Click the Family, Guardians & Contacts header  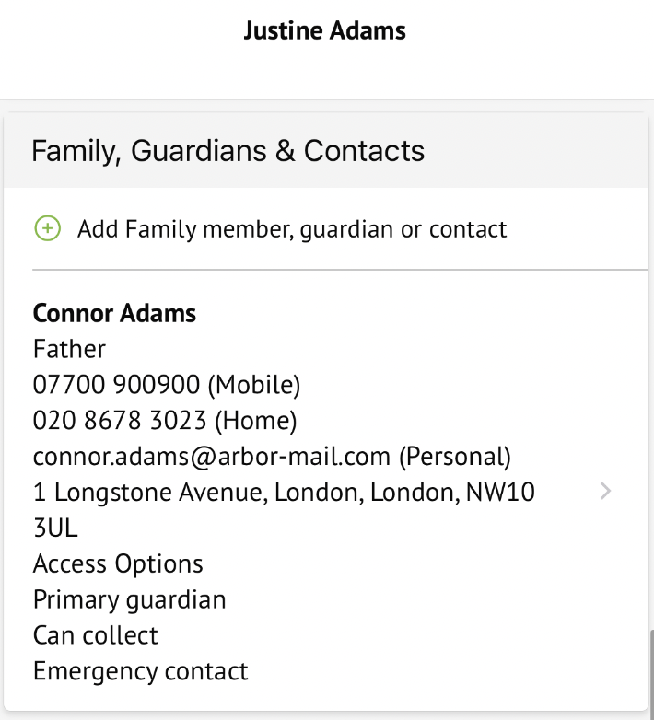228,151
